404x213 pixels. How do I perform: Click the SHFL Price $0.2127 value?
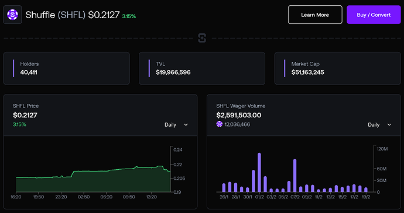[25, 115]
